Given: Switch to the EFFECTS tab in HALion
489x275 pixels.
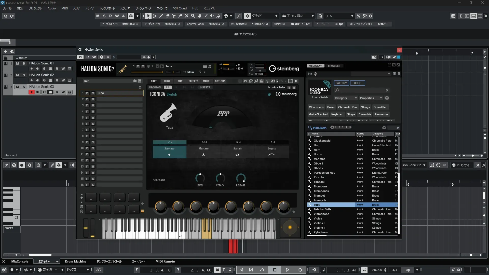Looking at the screenshot, I should click(x=193, y=81).
